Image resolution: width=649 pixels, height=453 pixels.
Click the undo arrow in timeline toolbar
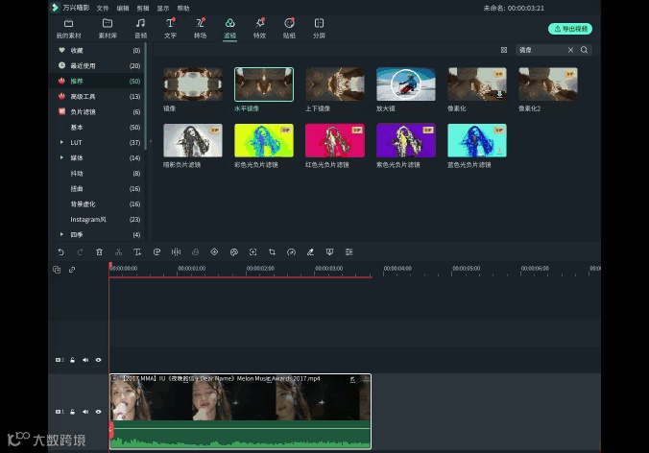(x=60, y=251)
